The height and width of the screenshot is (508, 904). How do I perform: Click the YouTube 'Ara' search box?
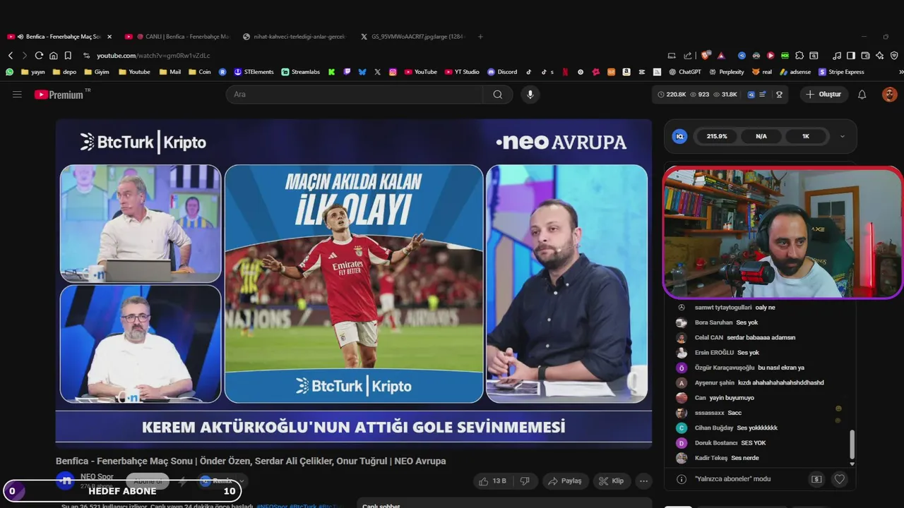(355, 95)
